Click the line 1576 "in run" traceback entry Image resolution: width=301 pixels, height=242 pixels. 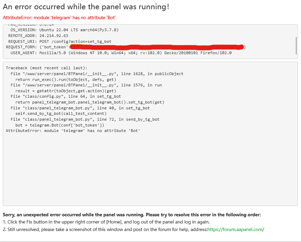tap(86, 85)
